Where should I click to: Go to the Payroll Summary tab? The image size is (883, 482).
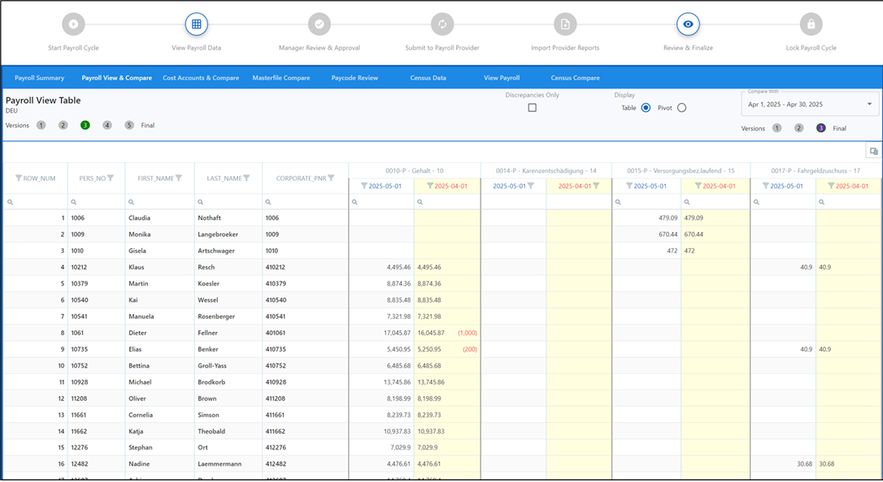tap(39, 77)
